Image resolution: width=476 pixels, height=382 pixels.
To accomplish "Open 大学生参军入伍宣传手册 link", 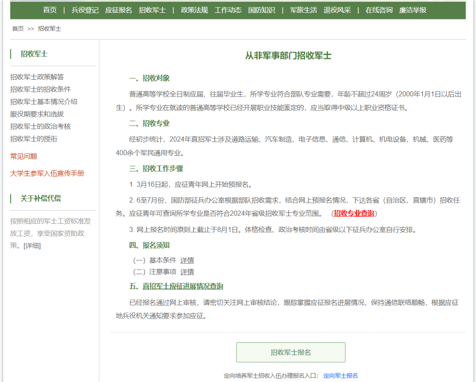I will (x=47, y=174).
